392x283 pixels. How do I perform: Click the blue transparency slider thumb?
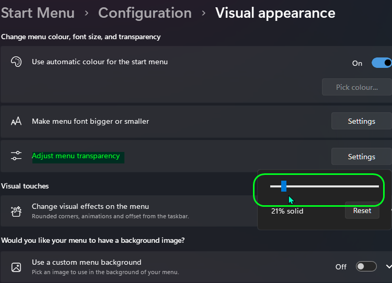tap(284, 186)
